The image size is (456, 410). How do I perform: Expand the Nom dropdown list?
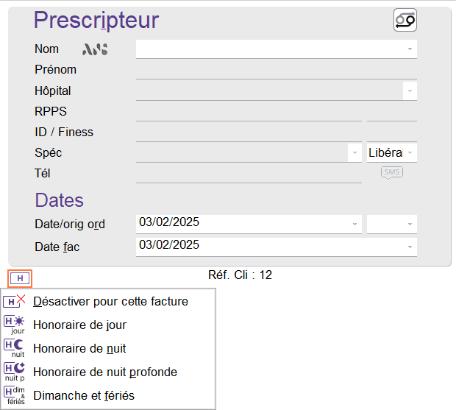[x=410, y=49]
